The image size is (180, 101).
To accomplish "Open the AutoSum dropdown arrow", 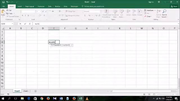I will click(155, 10).
